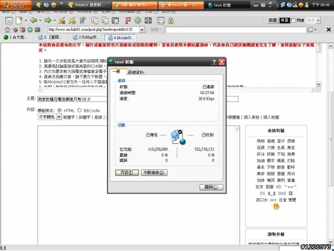The image size is (334, 251).
Task: Click the smiley tray icon
Action: [x=301, y=5]
